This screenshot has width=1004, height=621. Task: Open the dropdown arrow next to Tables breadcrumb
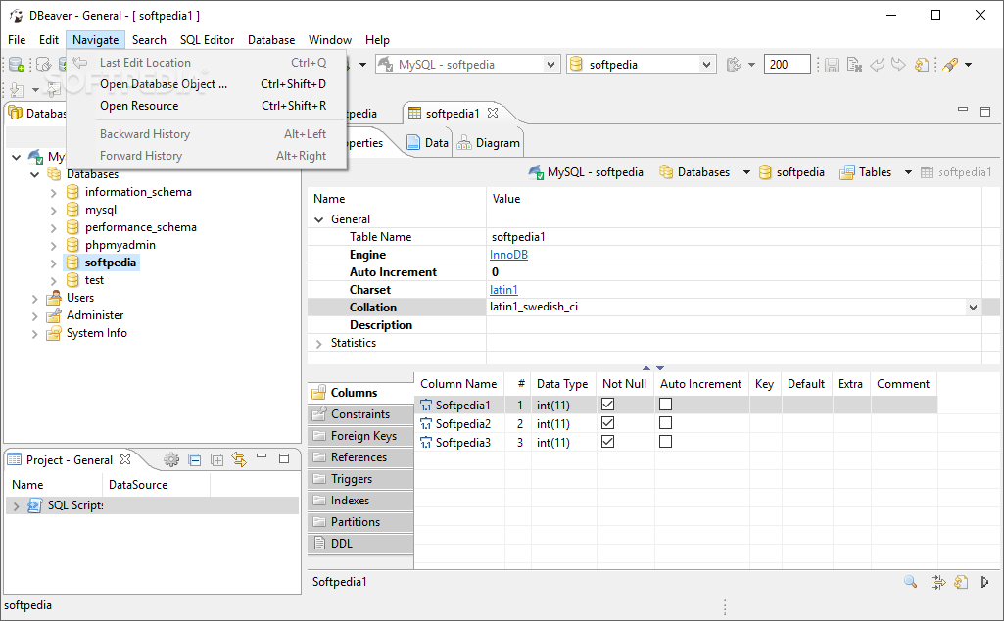[908, 172]
